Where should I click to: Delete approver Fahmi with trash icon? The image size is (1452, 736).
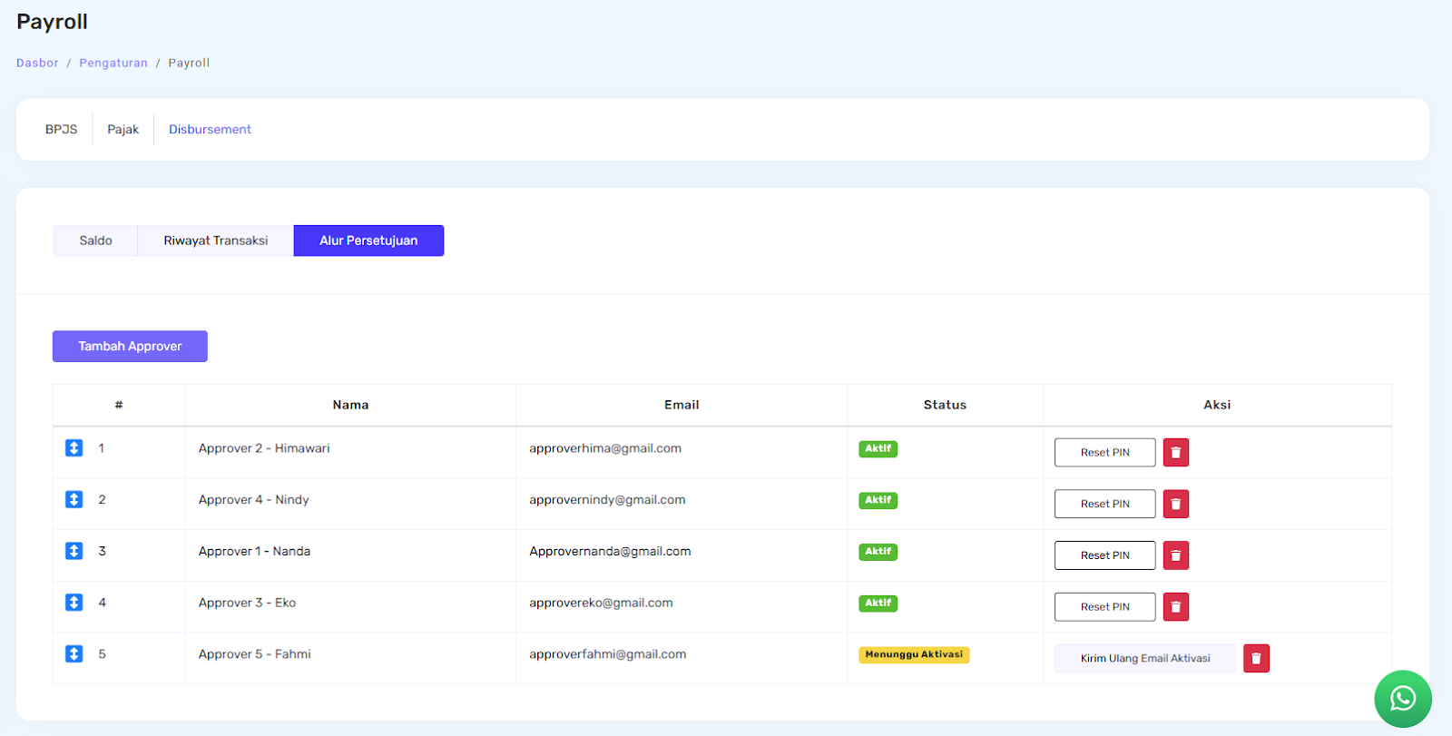[x=1256, y=658]
